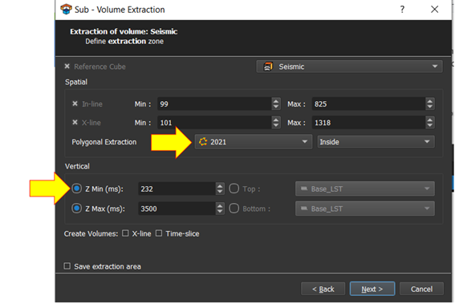Image resolution: width=455 pixels, height=304 pixels.
Task: Click the X-line Max spinner arrows
Action: pyautogui.click(x=430, y=123)
